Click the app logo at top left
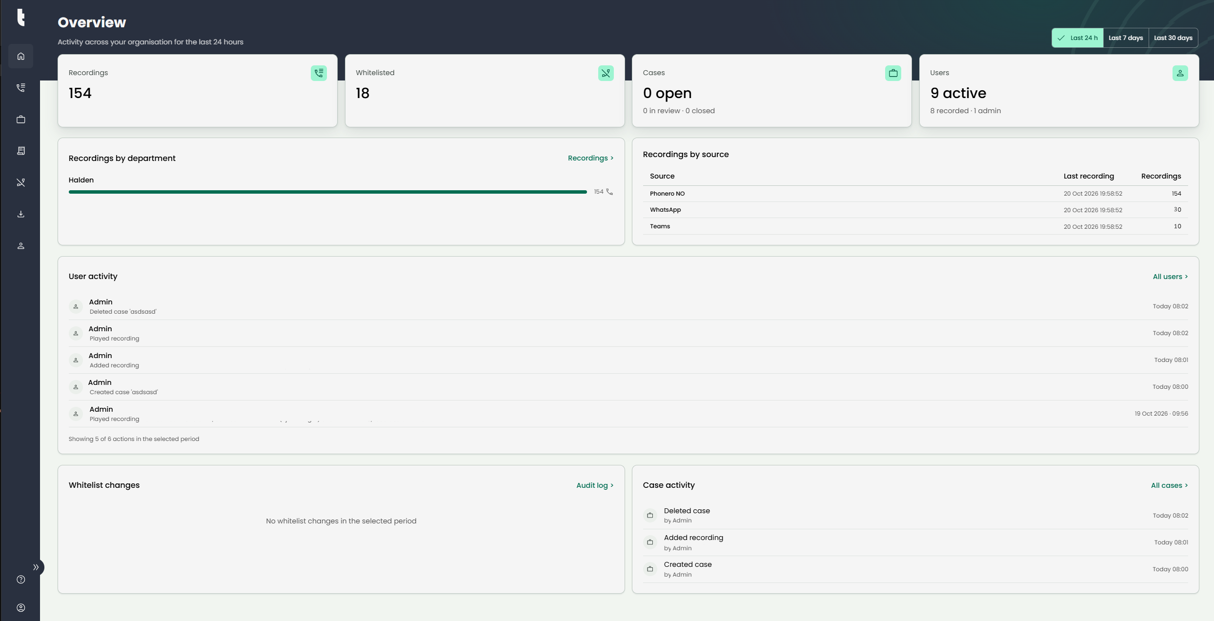 point(20,17)
